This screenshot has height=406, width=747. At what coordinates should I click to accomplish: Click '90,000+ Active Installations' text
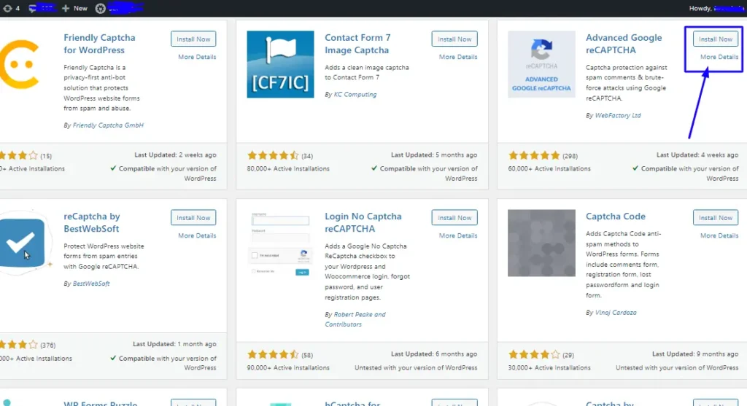pos(287,367)
